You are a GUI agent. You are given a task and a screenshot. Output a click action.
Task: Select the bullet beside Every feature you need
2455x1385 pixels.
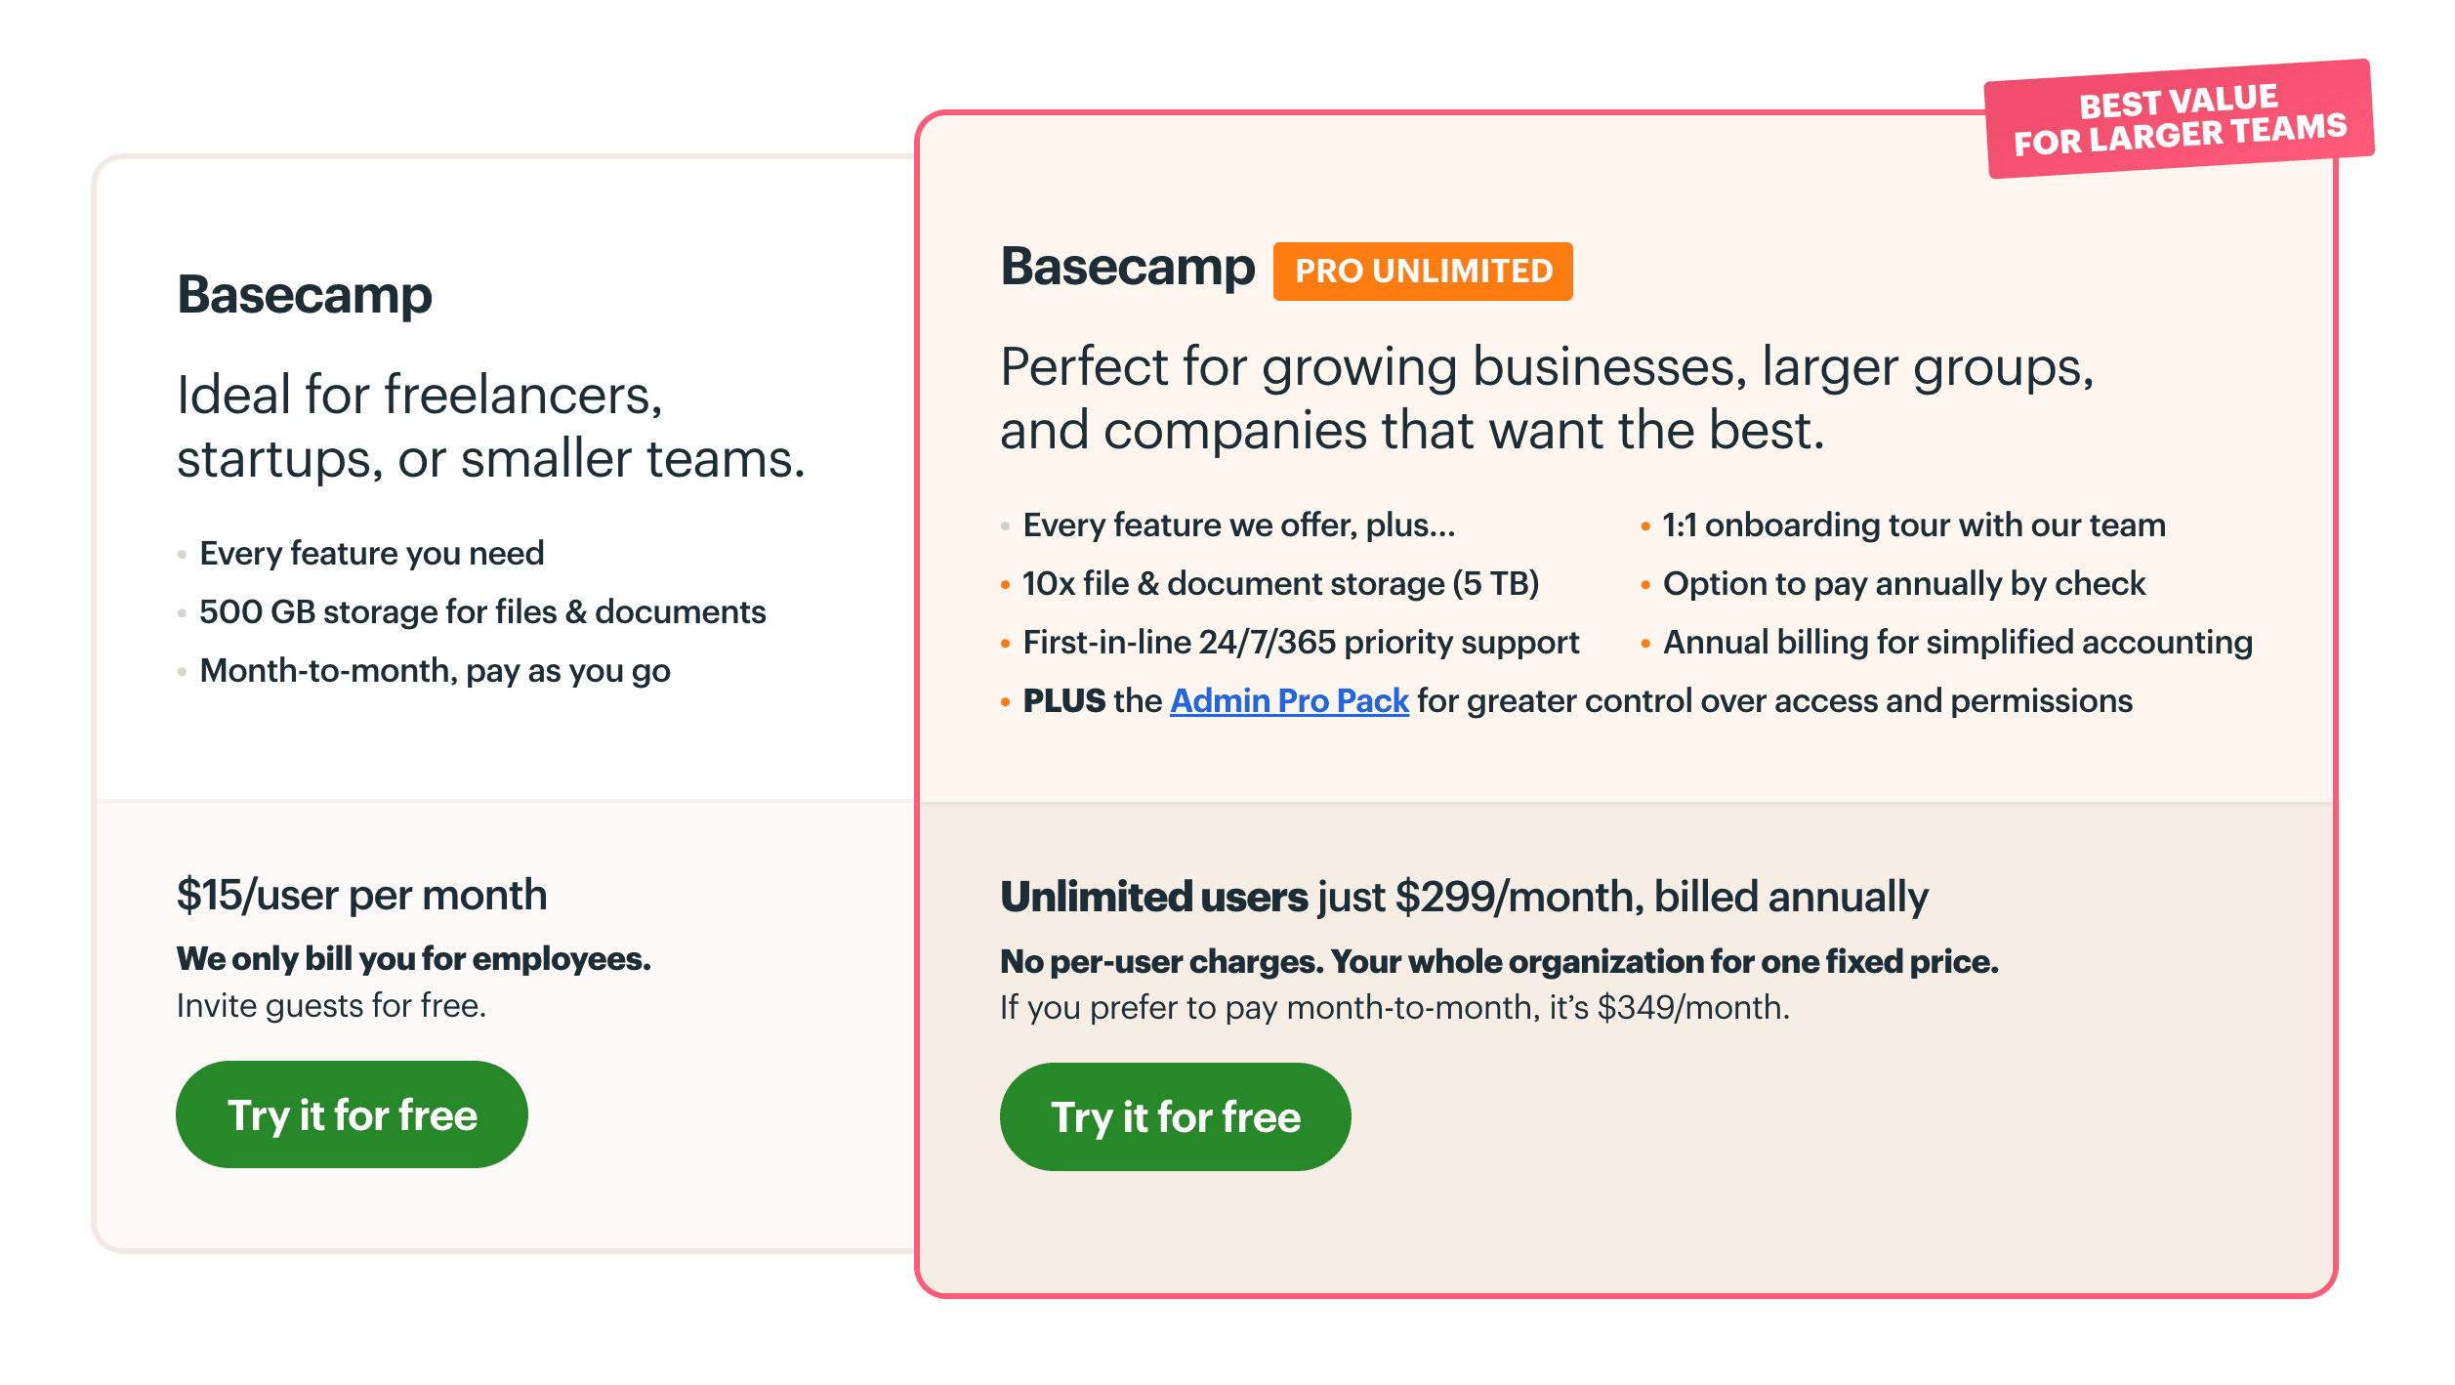coord(182,555)
